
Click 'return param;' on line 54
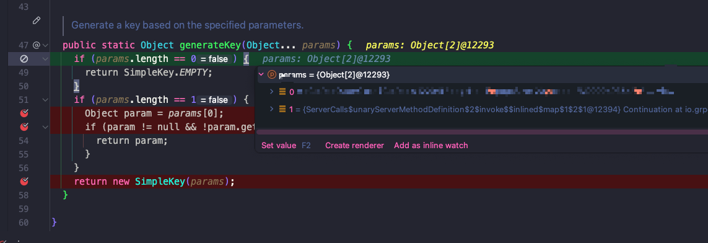(132, 141)
